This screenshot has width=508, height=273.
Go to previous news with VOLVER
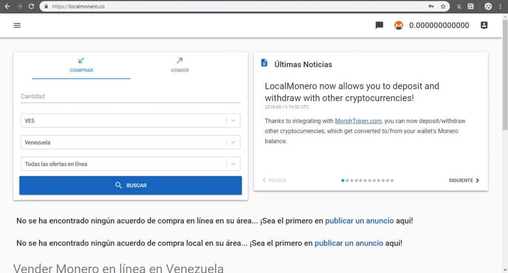click(x=274, y=180)
